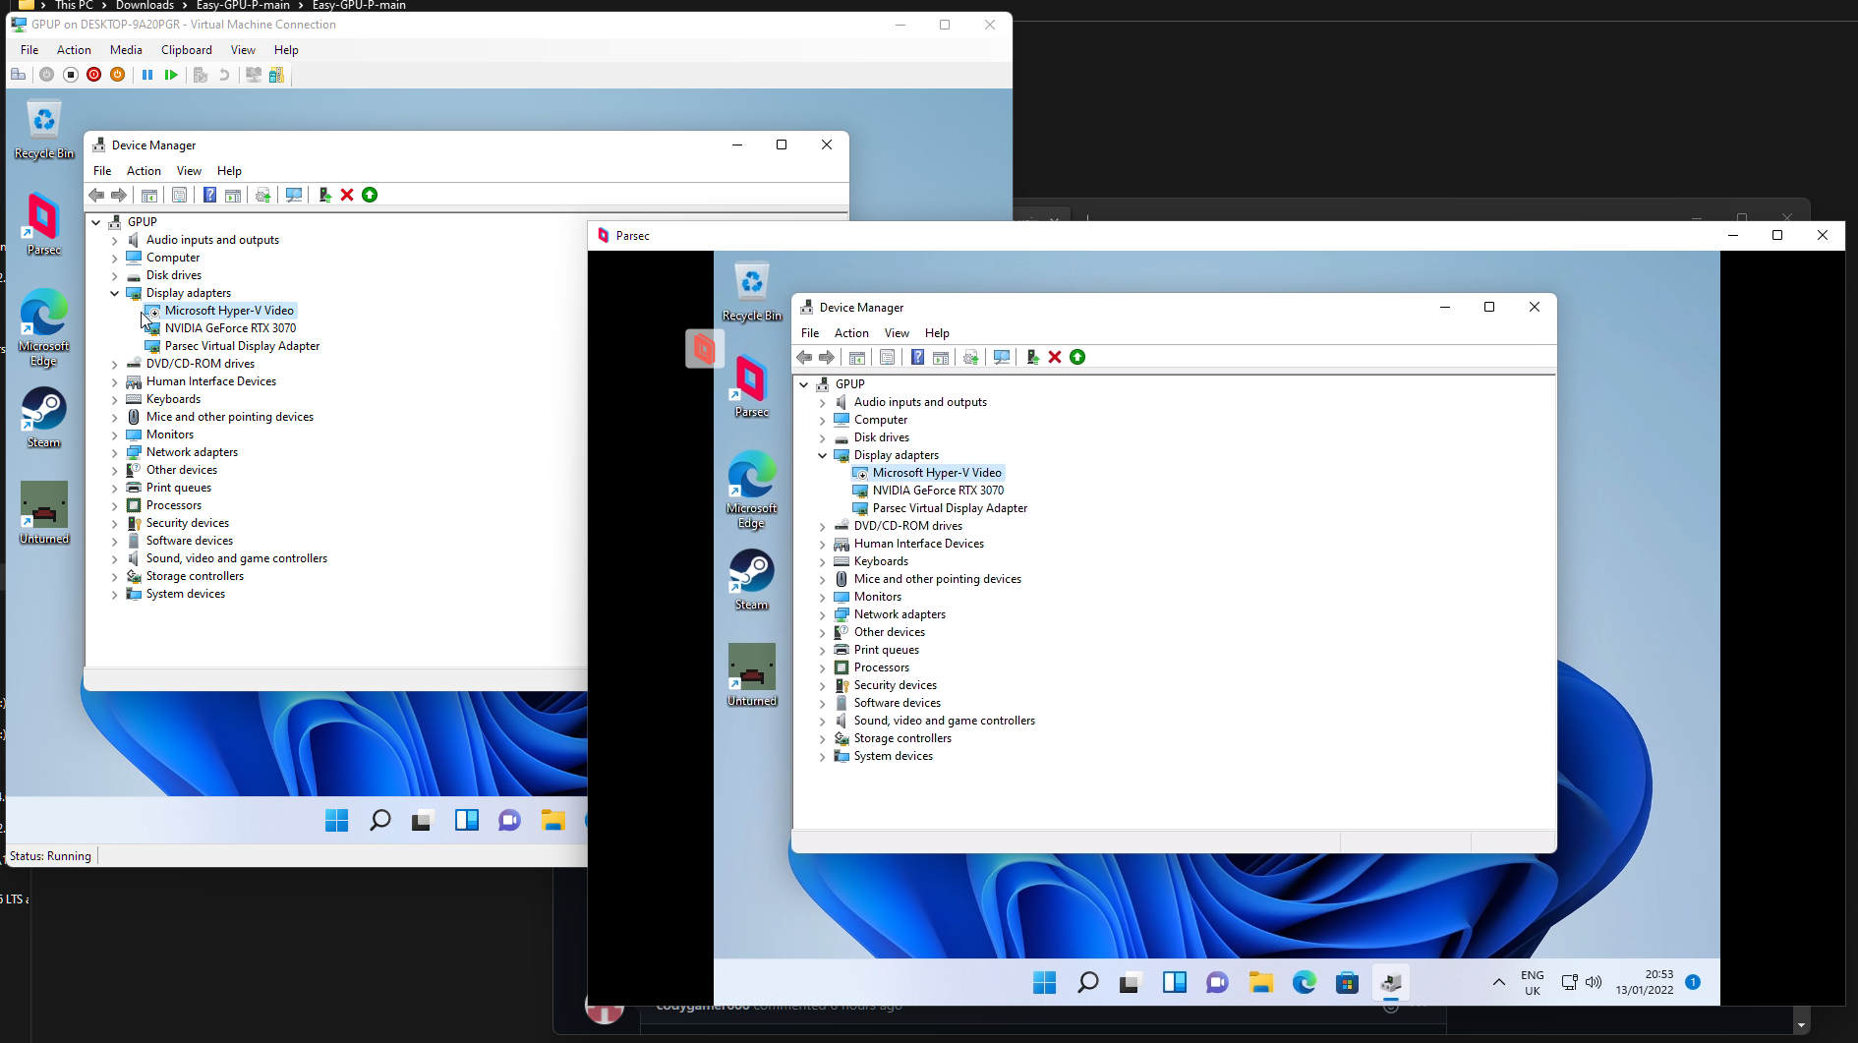This screenshot has width=1858, height=1043.
Task: Open the Action menu in Device Manager
Action: [x=851, y=333]
